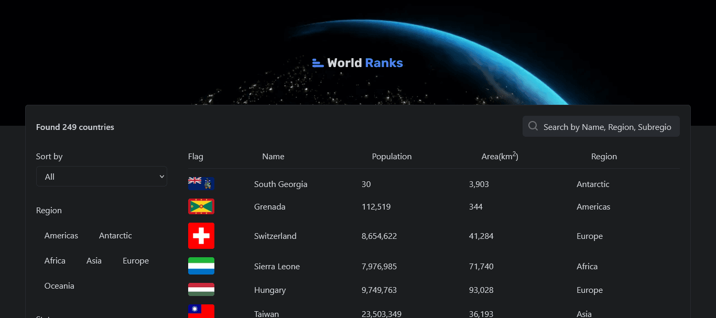This screenshot has width=716, height=318.
Task: Click Switzerland's flag icon
Action: point(201,236)
